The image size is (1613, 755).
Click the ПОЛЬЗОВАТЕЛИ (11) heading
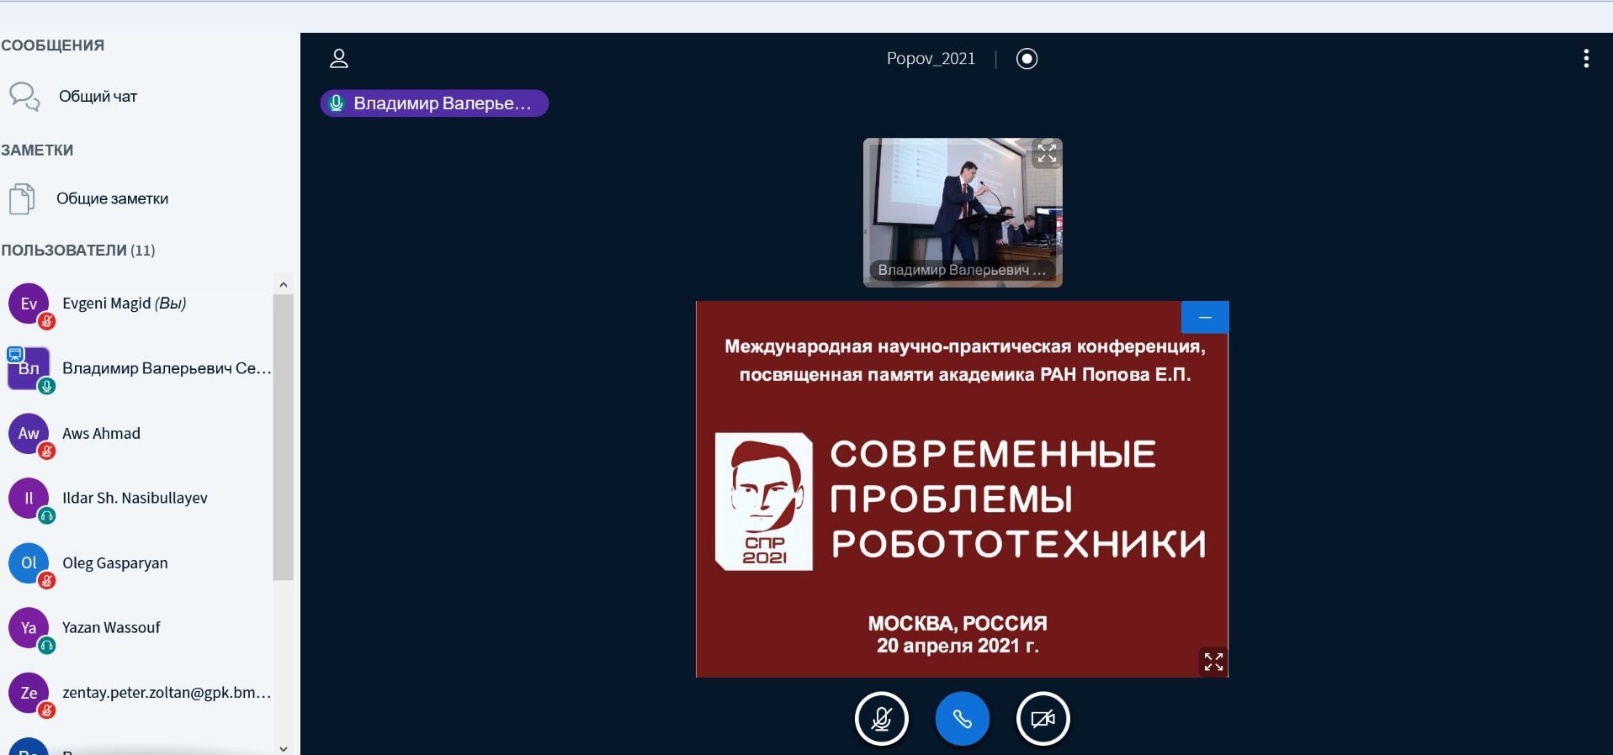click(x=77, y=251)
